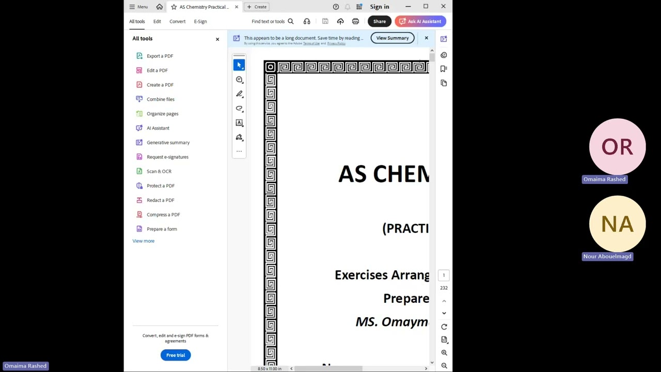Open the Edit tab

(157, 21)
